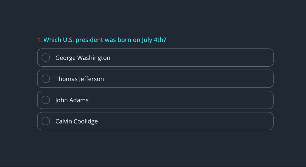Choose the Thomas Jefferson radio circle
The width and height of the screenshot is (306, 167).
(46, 79)
